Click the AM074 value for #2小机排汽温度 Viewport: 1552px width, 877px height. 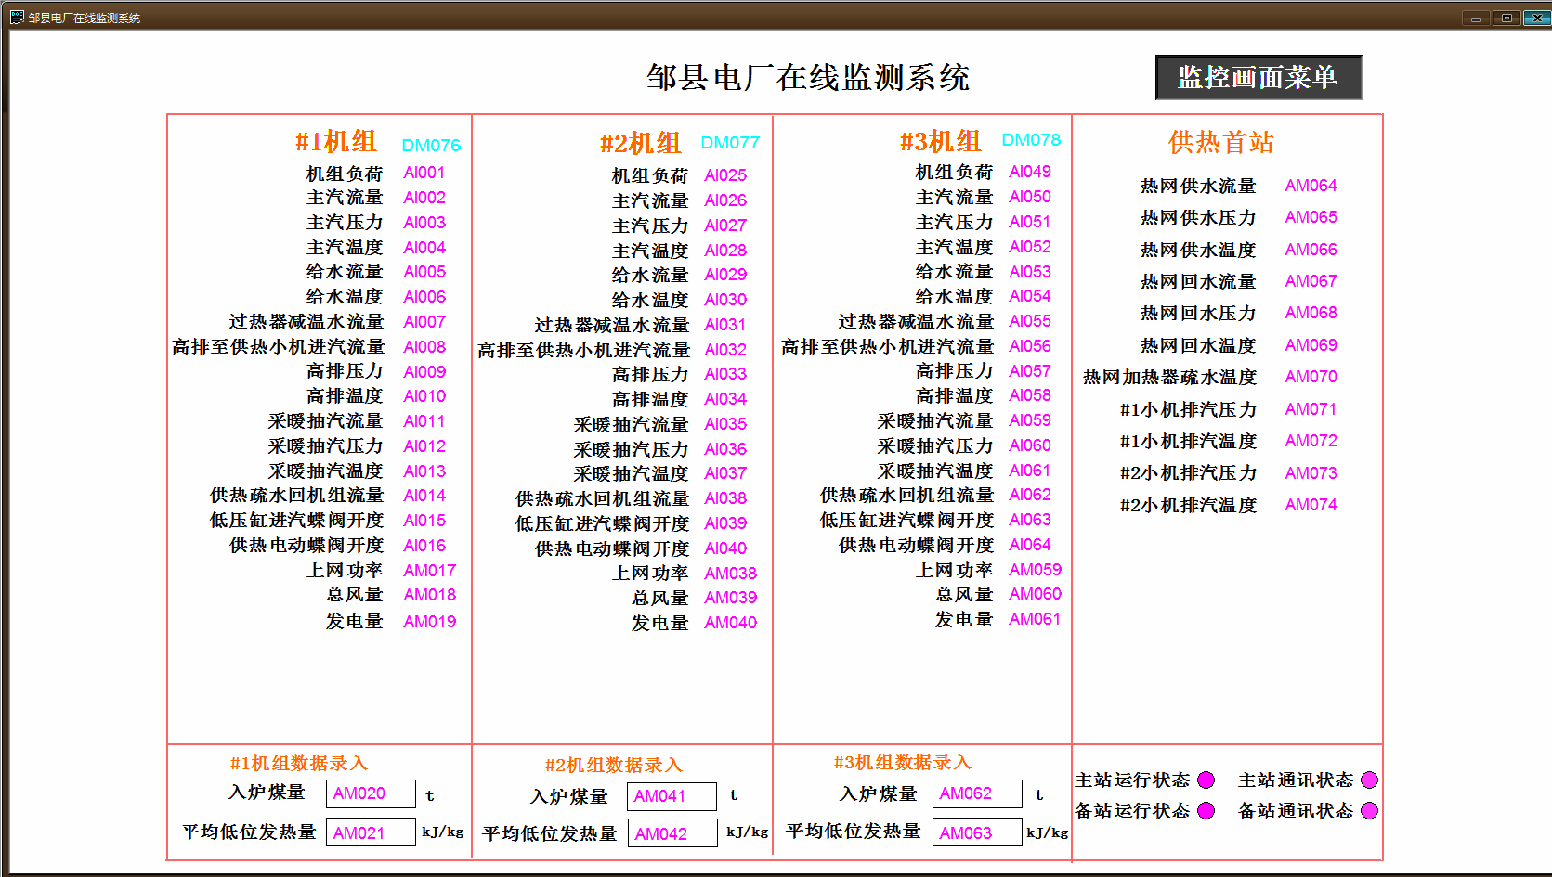tap(1311, 505)
